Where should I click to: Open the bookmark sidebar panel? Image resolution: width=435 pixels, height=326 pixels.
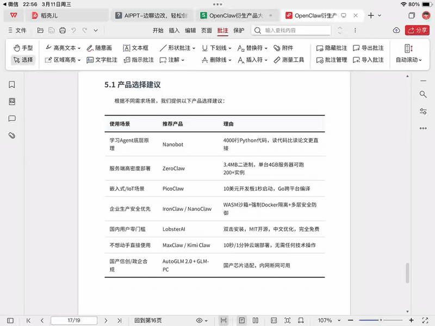point(11,85)
